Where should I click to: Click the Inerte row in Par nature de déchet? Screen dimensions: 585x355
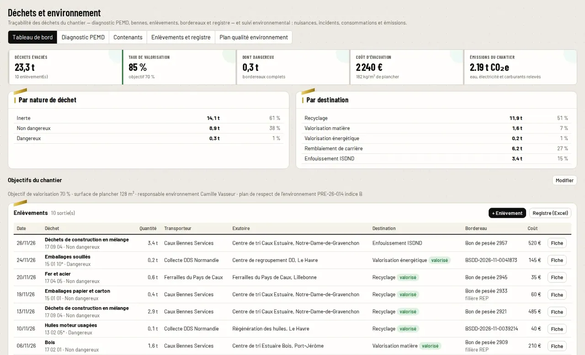pyautogui.click(x=149, y=118)
